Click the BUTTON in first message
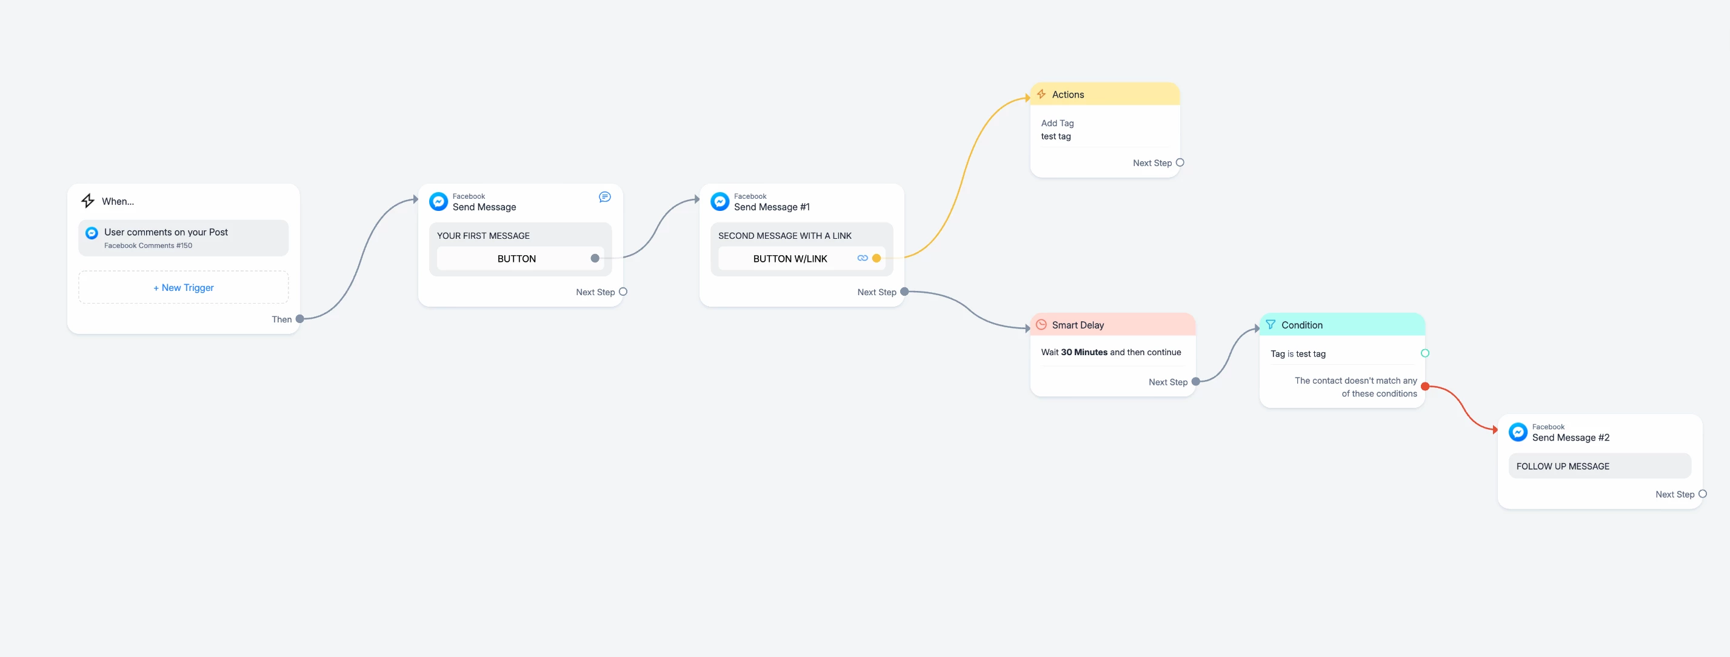The image size is (1730, 657). click(516, 259)
